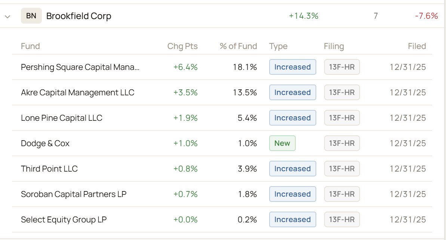Sort by the % of Fund column
Screen dimensions: 446x240
[x=239, y=46]
